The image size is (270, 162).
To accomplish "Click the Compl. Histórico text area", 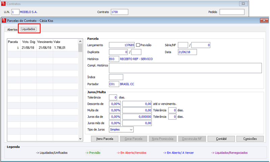I will pos(185,68).
